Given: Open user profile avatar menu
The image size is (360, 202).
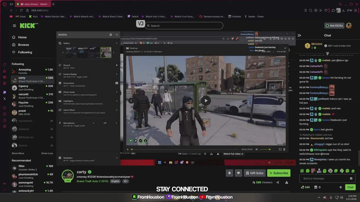Looking at the screenshot, I should (x=349, y=26).
